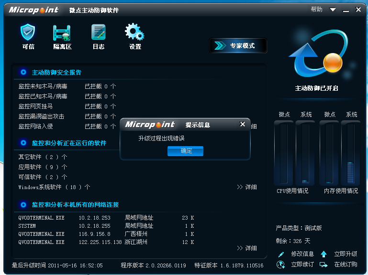Click 剩余：326 天 label
The width and height of the screenshot is (368, 275).
[293, 241]
